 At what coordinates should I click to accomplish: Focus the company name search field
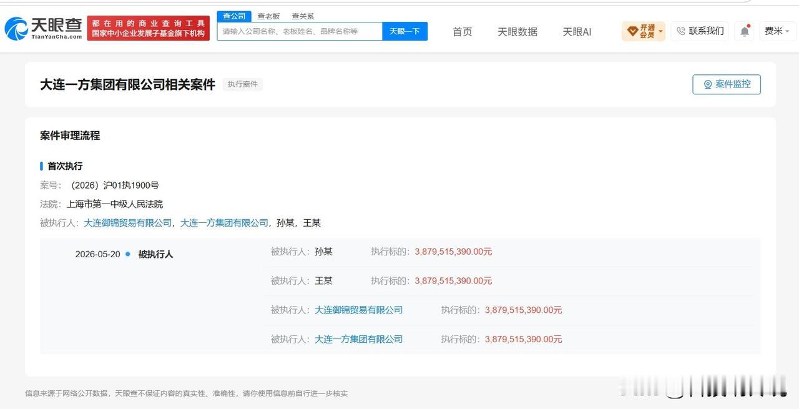[300, 31]
